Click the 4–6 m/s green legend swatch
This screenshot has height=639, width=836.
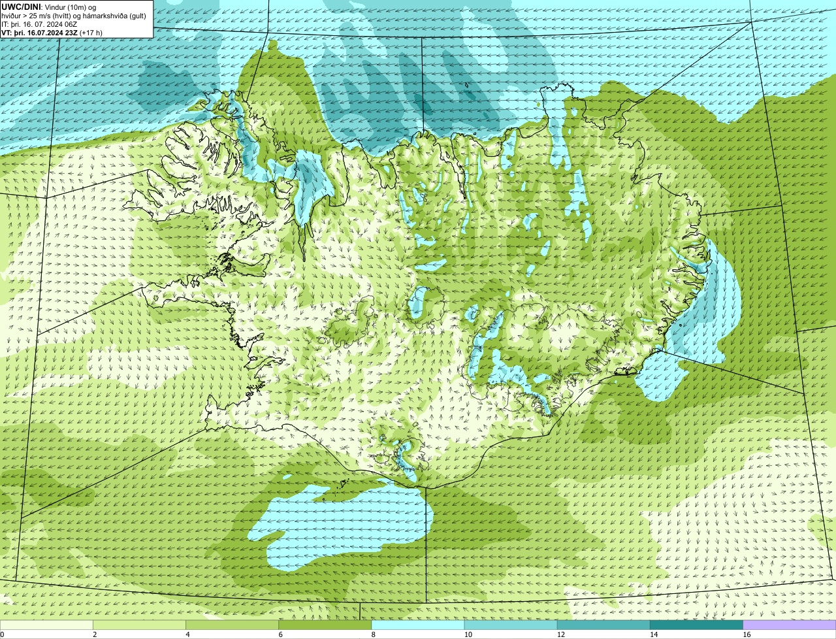tap(232, 625)
